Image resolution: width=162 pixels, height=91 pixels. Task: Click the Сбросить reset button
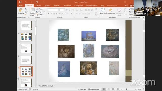coord(41,12)
